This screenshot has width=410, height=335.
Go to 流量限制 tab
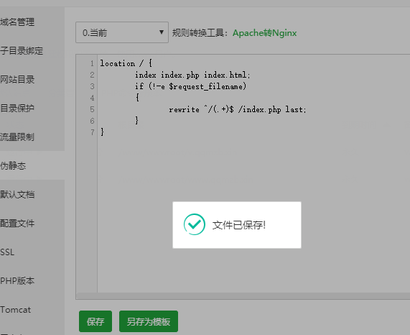click(17, 137)
